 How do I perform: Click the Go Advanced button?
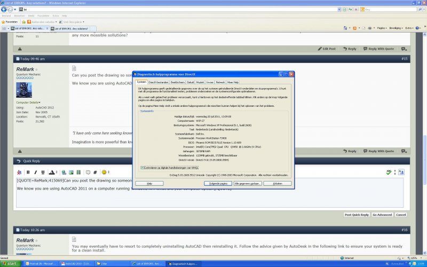coord(382,215)
